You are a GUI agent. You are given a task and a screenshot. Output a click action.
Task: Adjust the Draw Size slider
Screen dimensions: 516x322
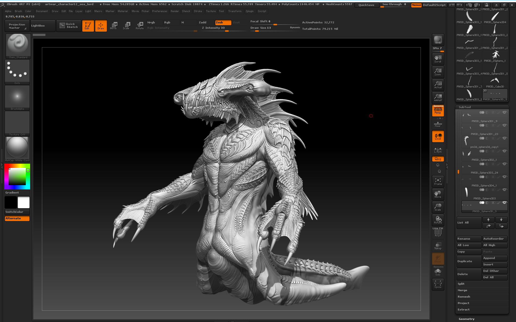pyautogui.click(x=275, y=28)
